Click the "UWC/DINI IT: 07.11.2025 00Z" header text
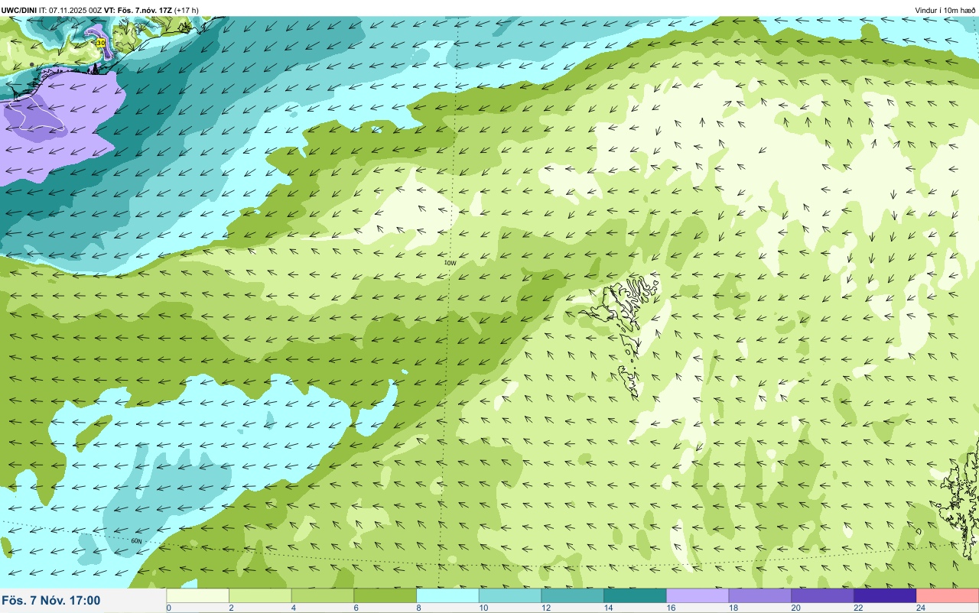The height and width of the screenshot is (613, 979). pos(52,10)
